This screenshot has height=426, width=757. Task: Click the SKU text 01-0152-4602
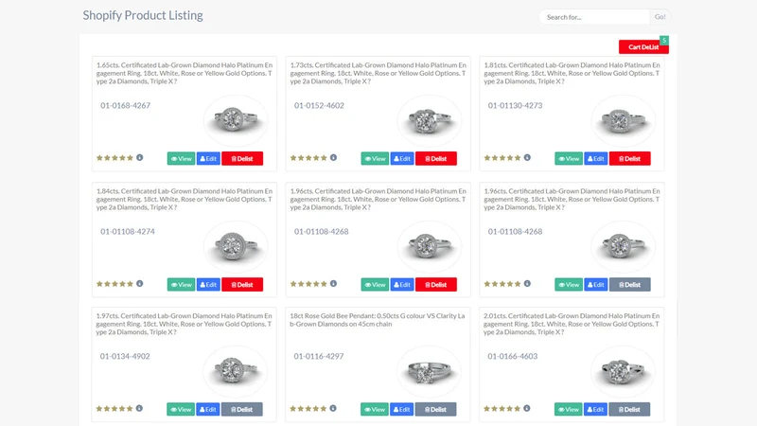coord(319,105)
